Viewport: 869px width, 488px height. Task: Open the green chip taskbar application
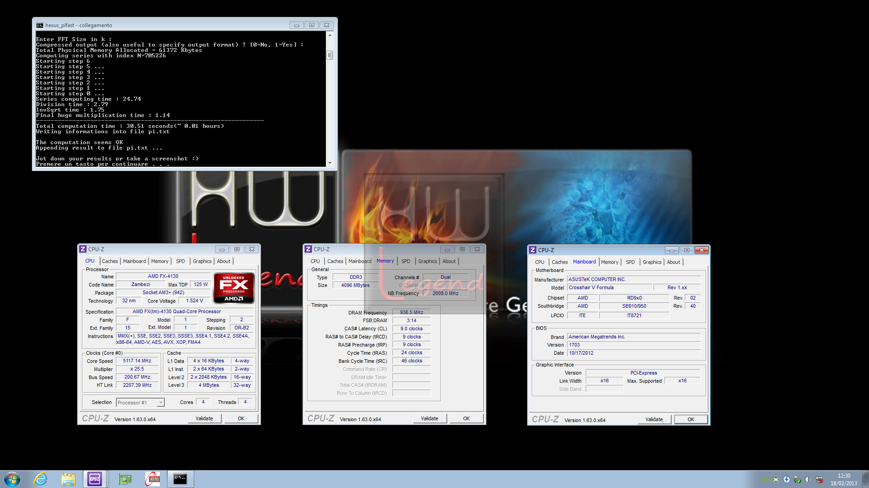124,479
